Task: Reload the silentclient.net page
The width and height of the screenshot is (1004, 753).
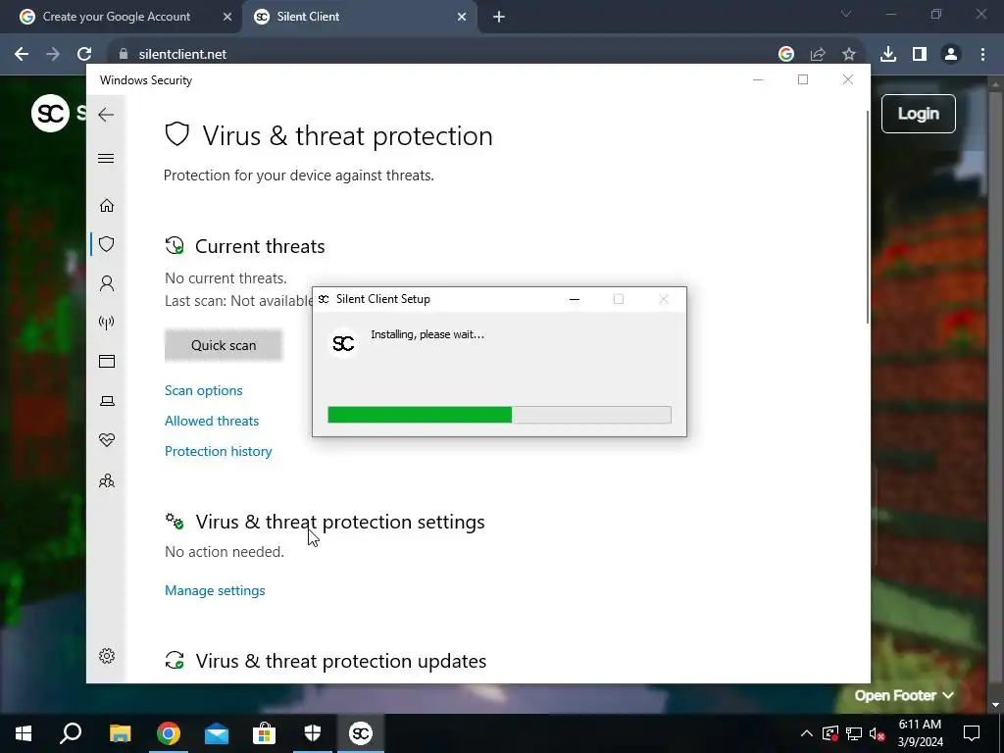Action: [x=84, y=55]
